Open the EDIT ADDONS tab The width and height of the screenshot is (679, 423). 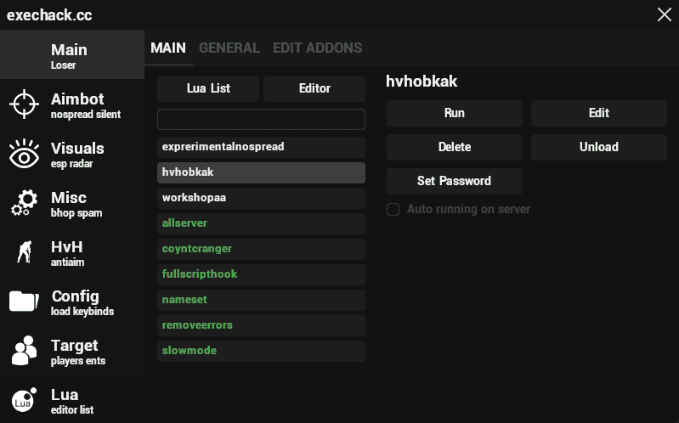[x=317, y=48]
